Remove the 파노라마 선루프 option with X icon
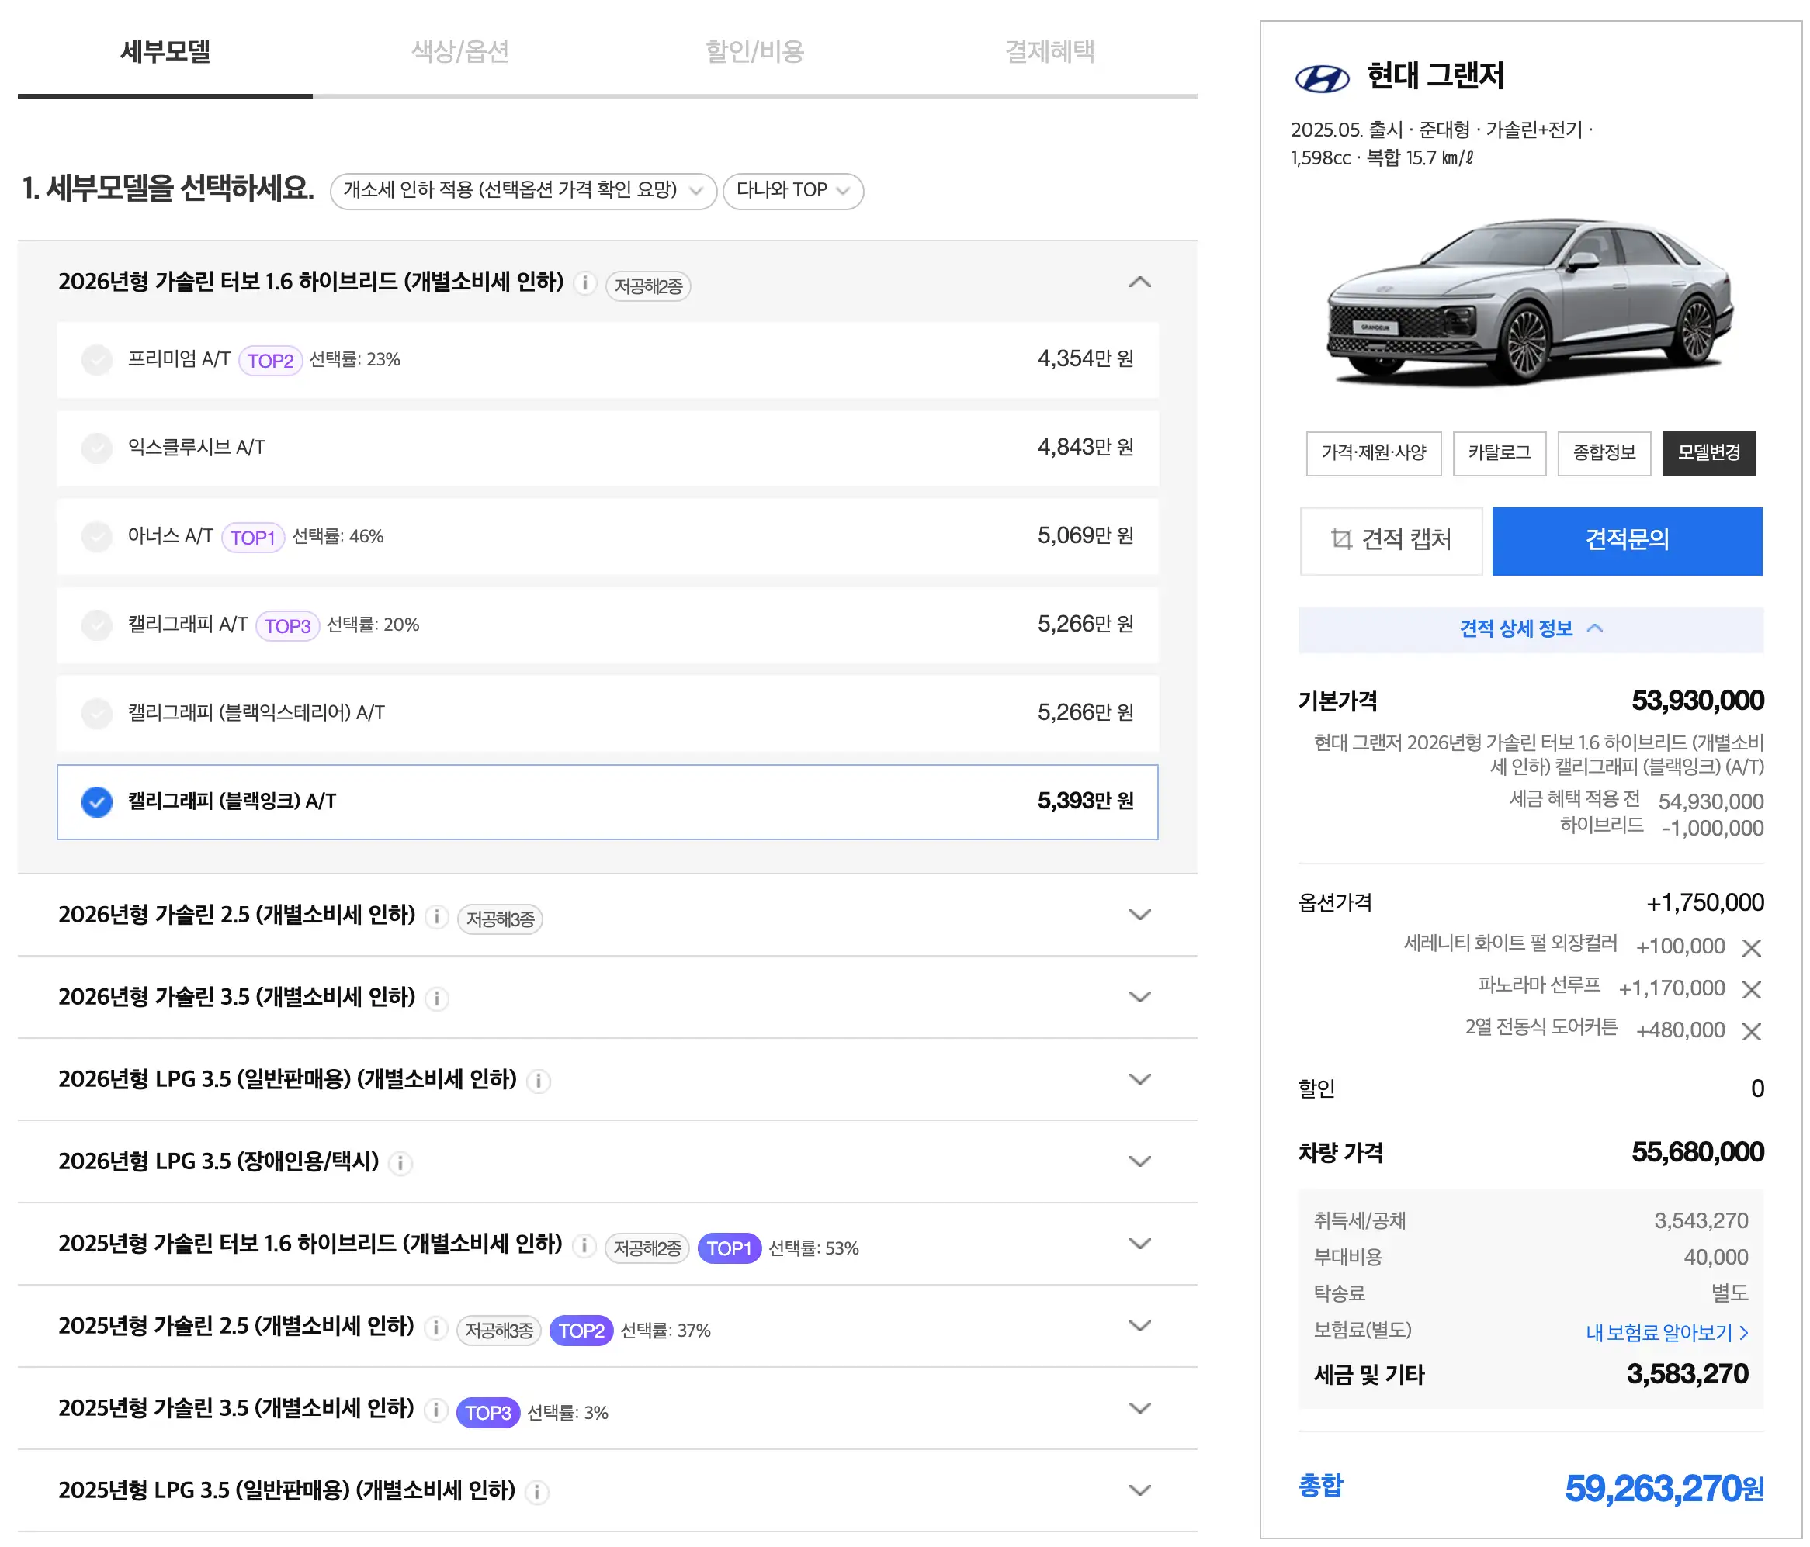Viewport: 1810px width, 1547px height. (1753, 989)
